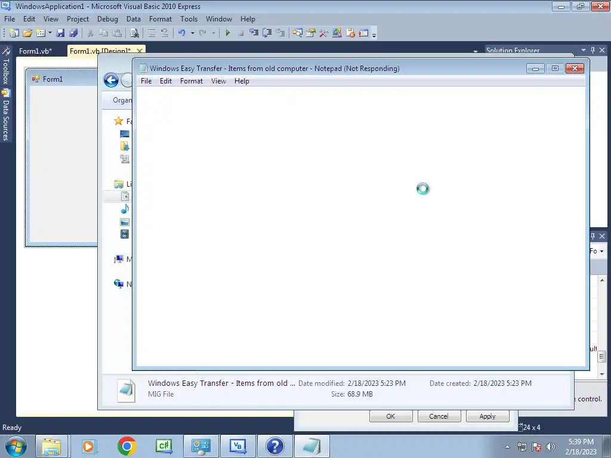Open the active documents list dropdown arrow
Image resolution: width=611 pixels, height=458 pixels.
click(476, 51)
